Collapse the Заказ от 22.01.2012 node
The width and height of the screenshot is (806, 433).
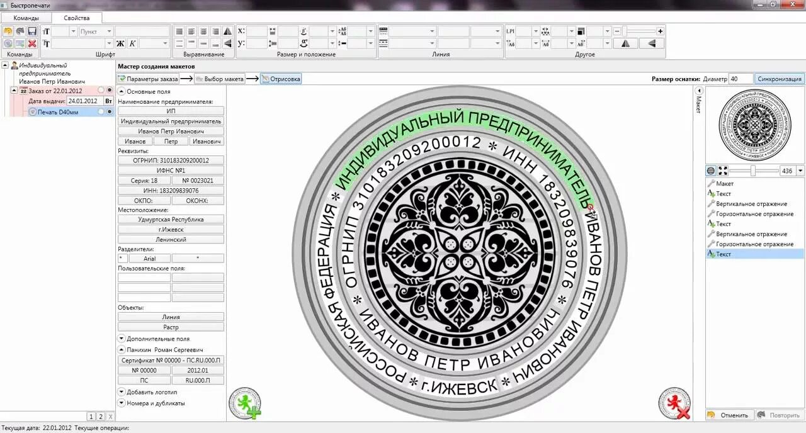[x=14, y=91]
